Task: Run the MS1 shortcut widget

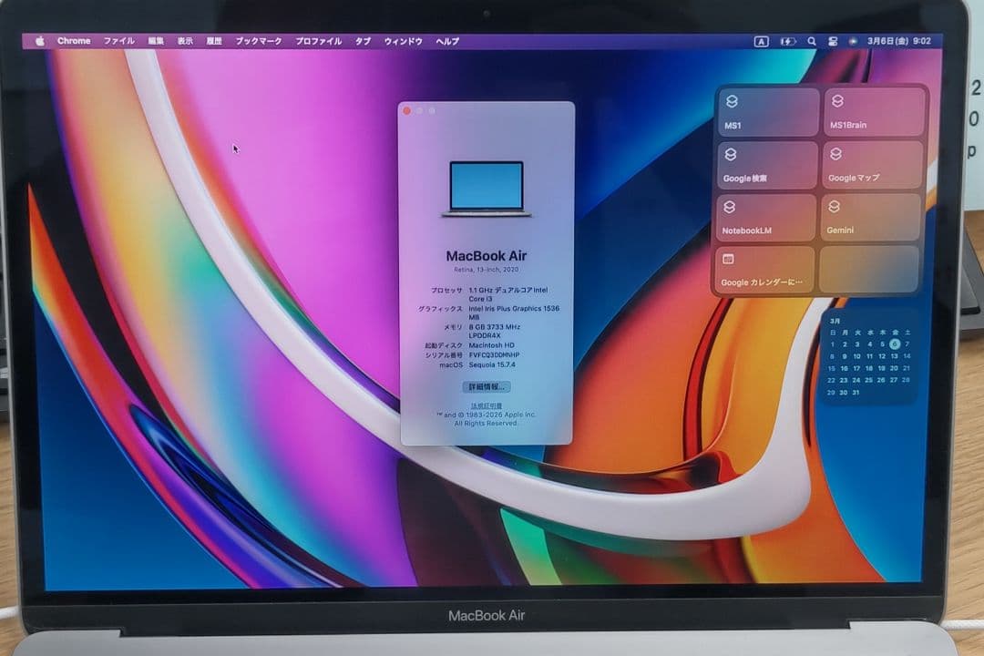Action: (767, 112)
